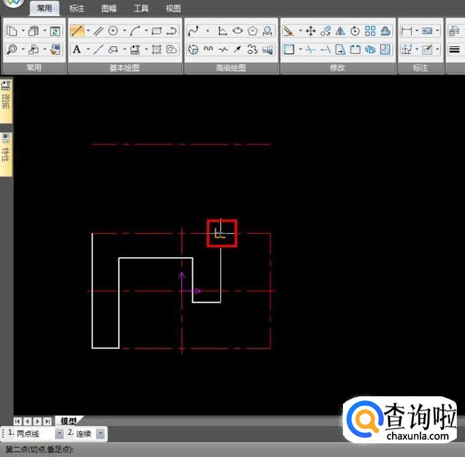Select the Circle drawing tool

pos(113,31)
